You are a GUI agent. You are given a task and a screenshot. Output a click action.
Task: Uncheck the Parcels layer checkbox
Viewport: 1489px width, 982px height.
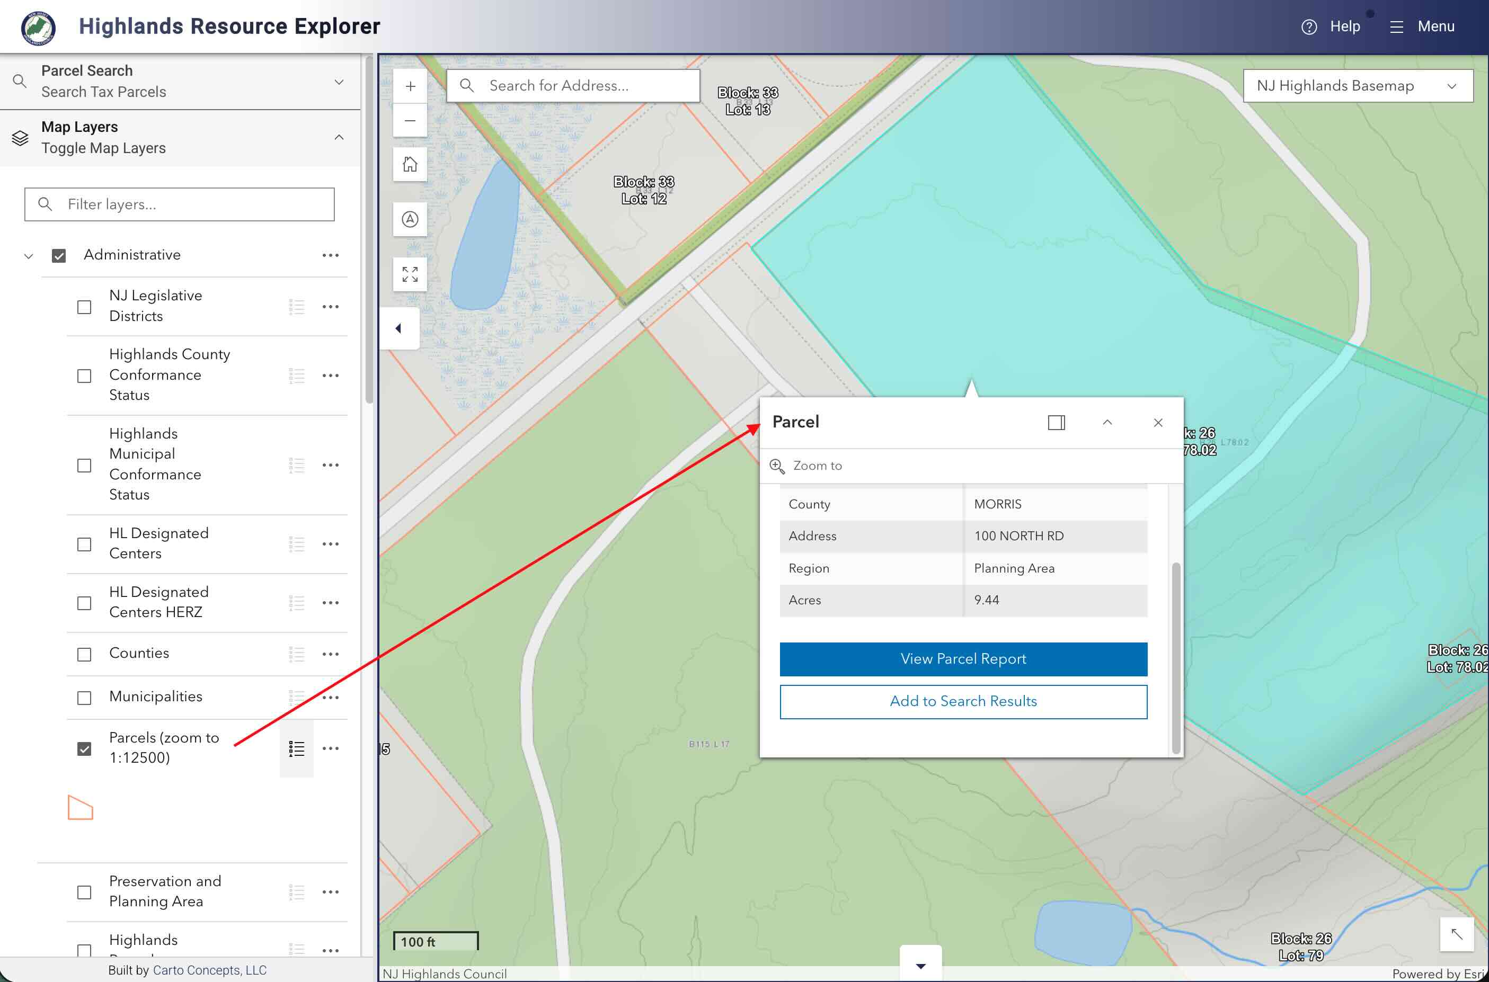pos(84,748)
